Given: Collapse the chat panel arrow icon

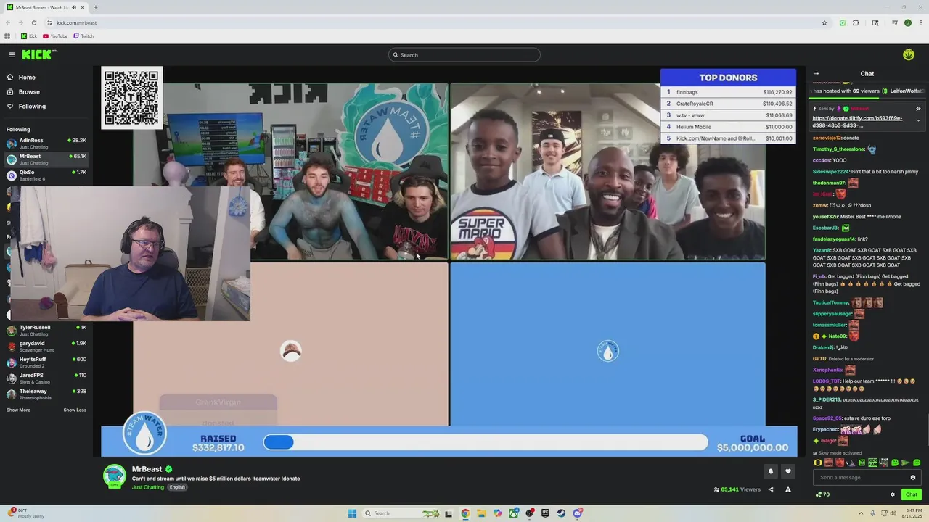Looking at the screenshot, I should pyautogui.click(x=816, y=73).
